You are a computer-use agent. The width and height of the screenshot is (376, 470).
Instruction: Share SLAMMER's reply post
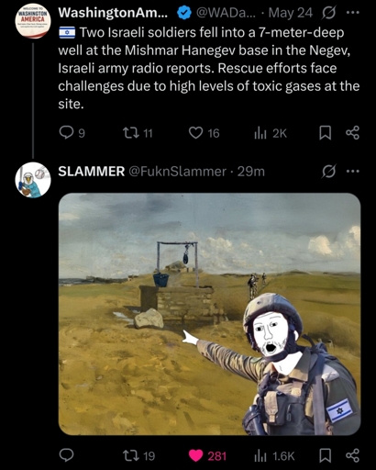(352, 455)
